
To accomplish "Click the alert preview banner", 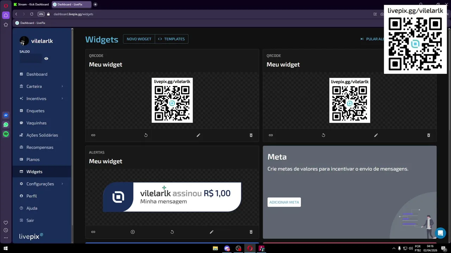I will [172, 197].
